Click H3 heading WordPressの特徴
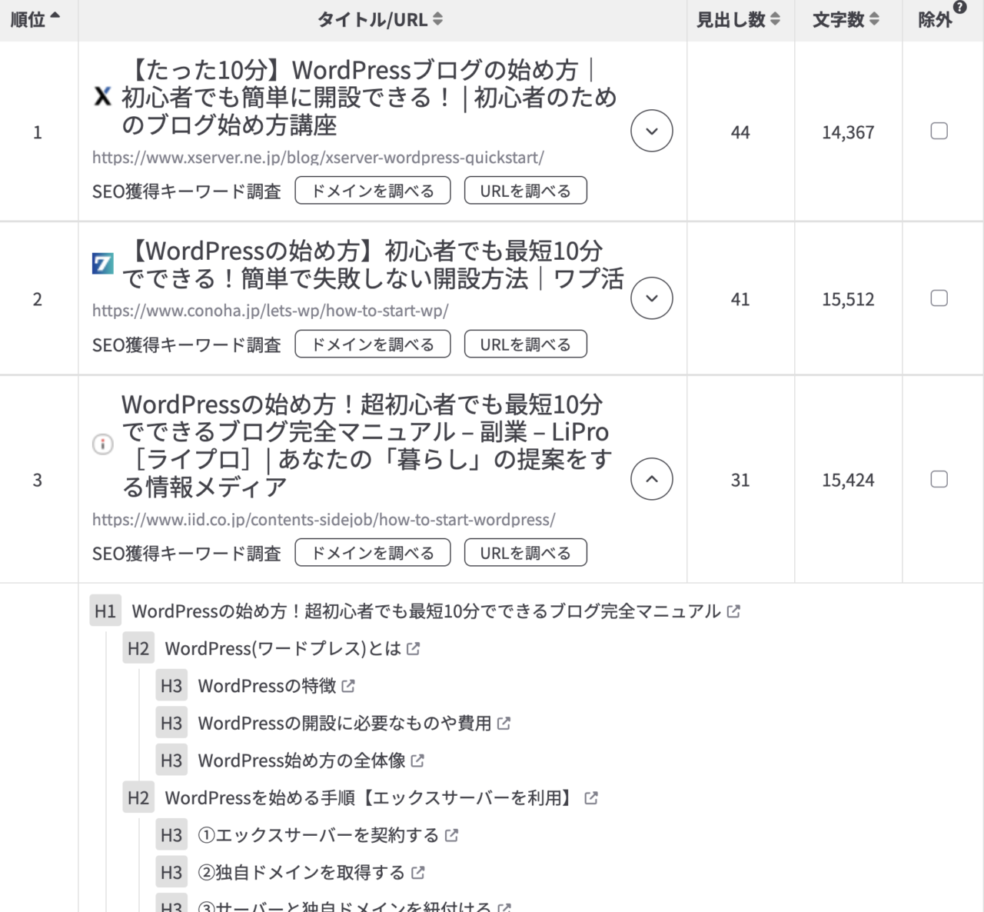This screenshot has width=984, height=912. click(267, 686)
